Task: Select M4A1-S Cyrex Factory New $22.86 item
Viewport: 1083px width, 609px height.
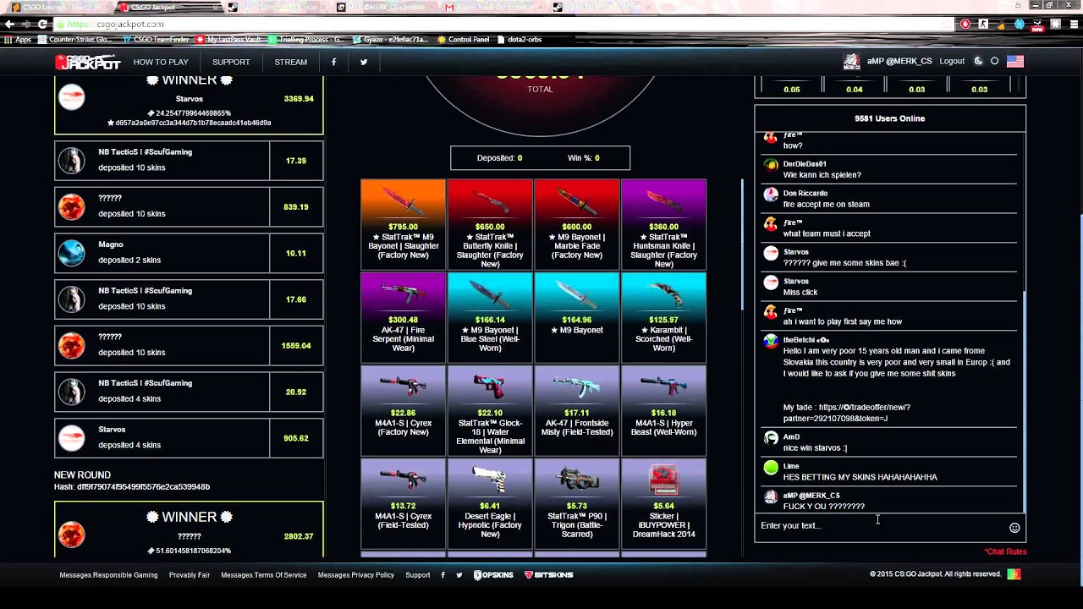Action: tap(403, 409)
